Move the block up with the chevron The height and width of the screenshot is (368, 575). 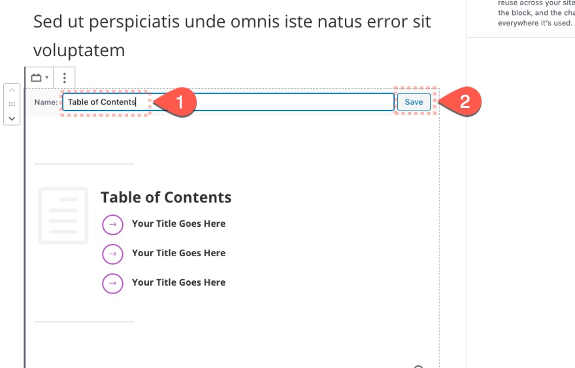click(x=12, y=90)
